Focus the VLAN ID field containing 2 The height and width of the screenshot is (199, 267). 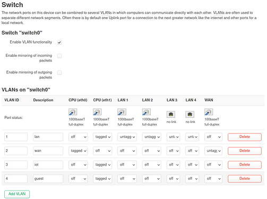[x=16, y=151]
